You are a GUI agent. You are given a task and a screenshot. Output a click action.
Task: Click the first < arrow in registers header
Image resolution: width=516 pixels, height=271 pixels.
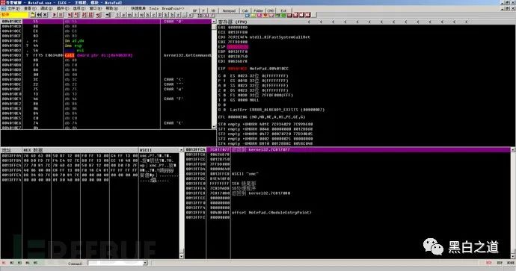[309, 22]
